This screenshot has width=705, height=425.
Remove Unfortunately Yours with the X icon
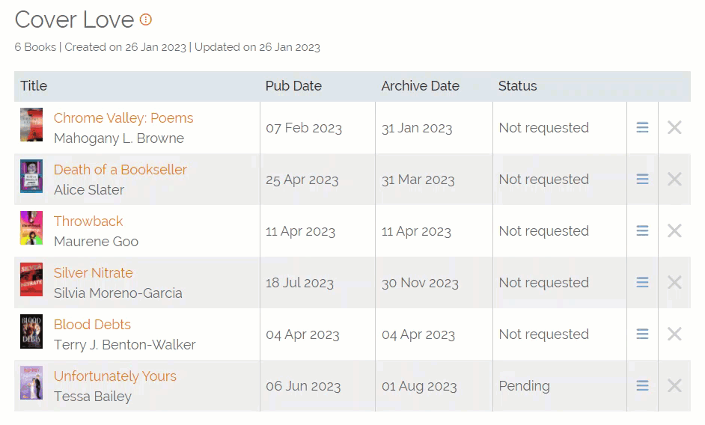click(674, 386)
